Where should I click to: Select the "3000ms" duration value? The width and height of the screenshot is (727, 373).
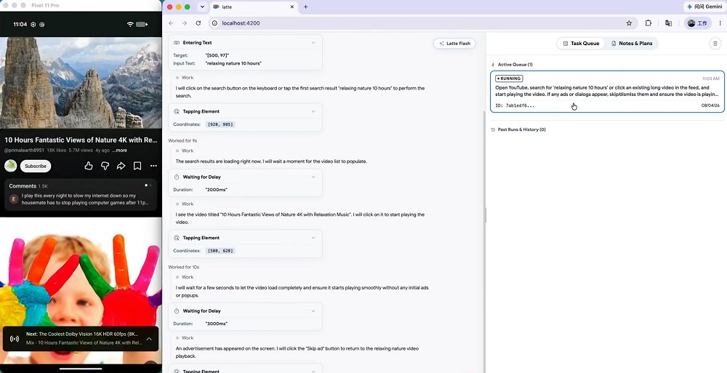click(216, 324)
